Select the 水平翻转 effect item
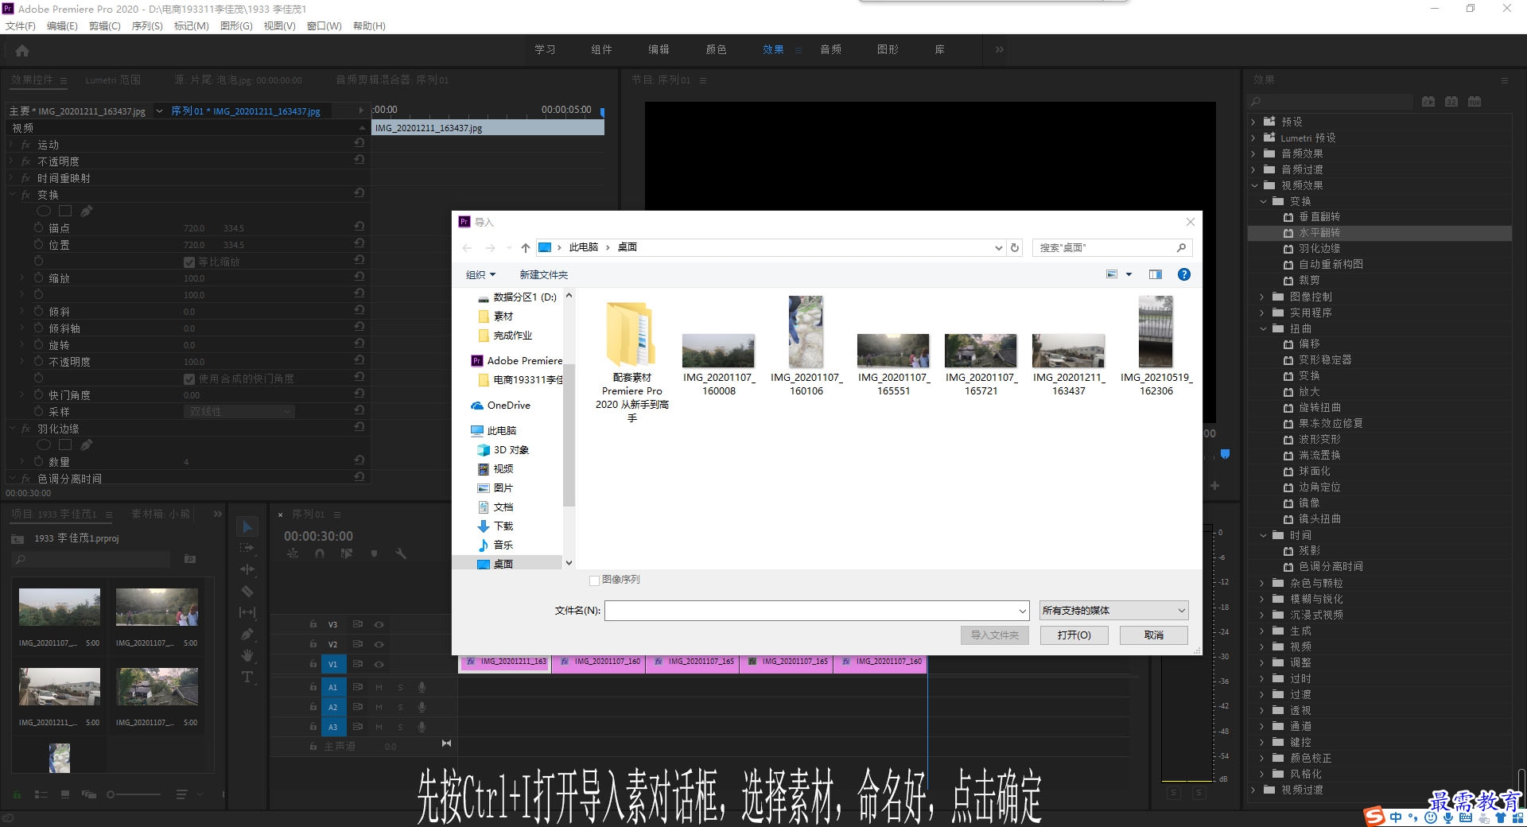This screenshot has width=1527, height=827. 1380,233
